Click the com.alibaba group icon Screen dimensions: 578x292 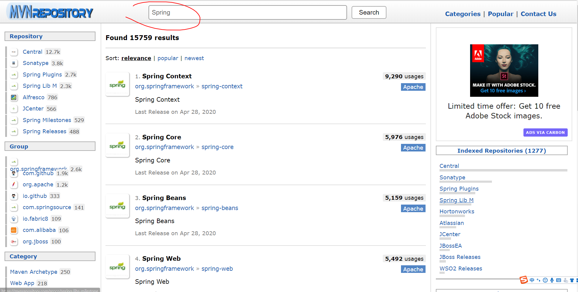pyautogui.click(x=14, y=230)
